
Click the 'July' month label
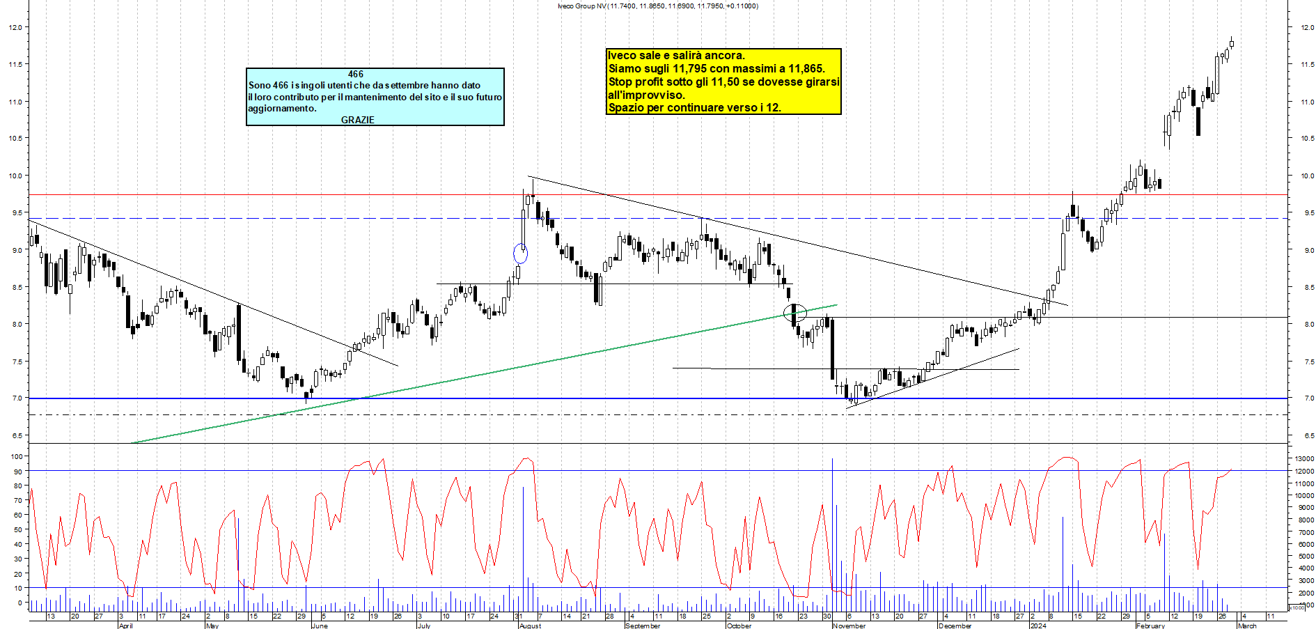[x=423, y=626]
